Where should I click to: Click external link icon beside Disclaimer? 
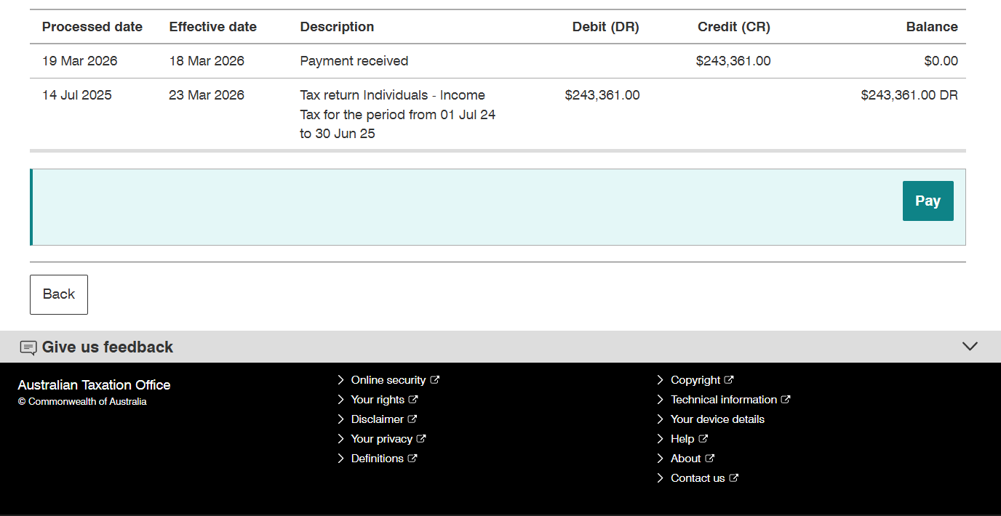tap(412, 419)
